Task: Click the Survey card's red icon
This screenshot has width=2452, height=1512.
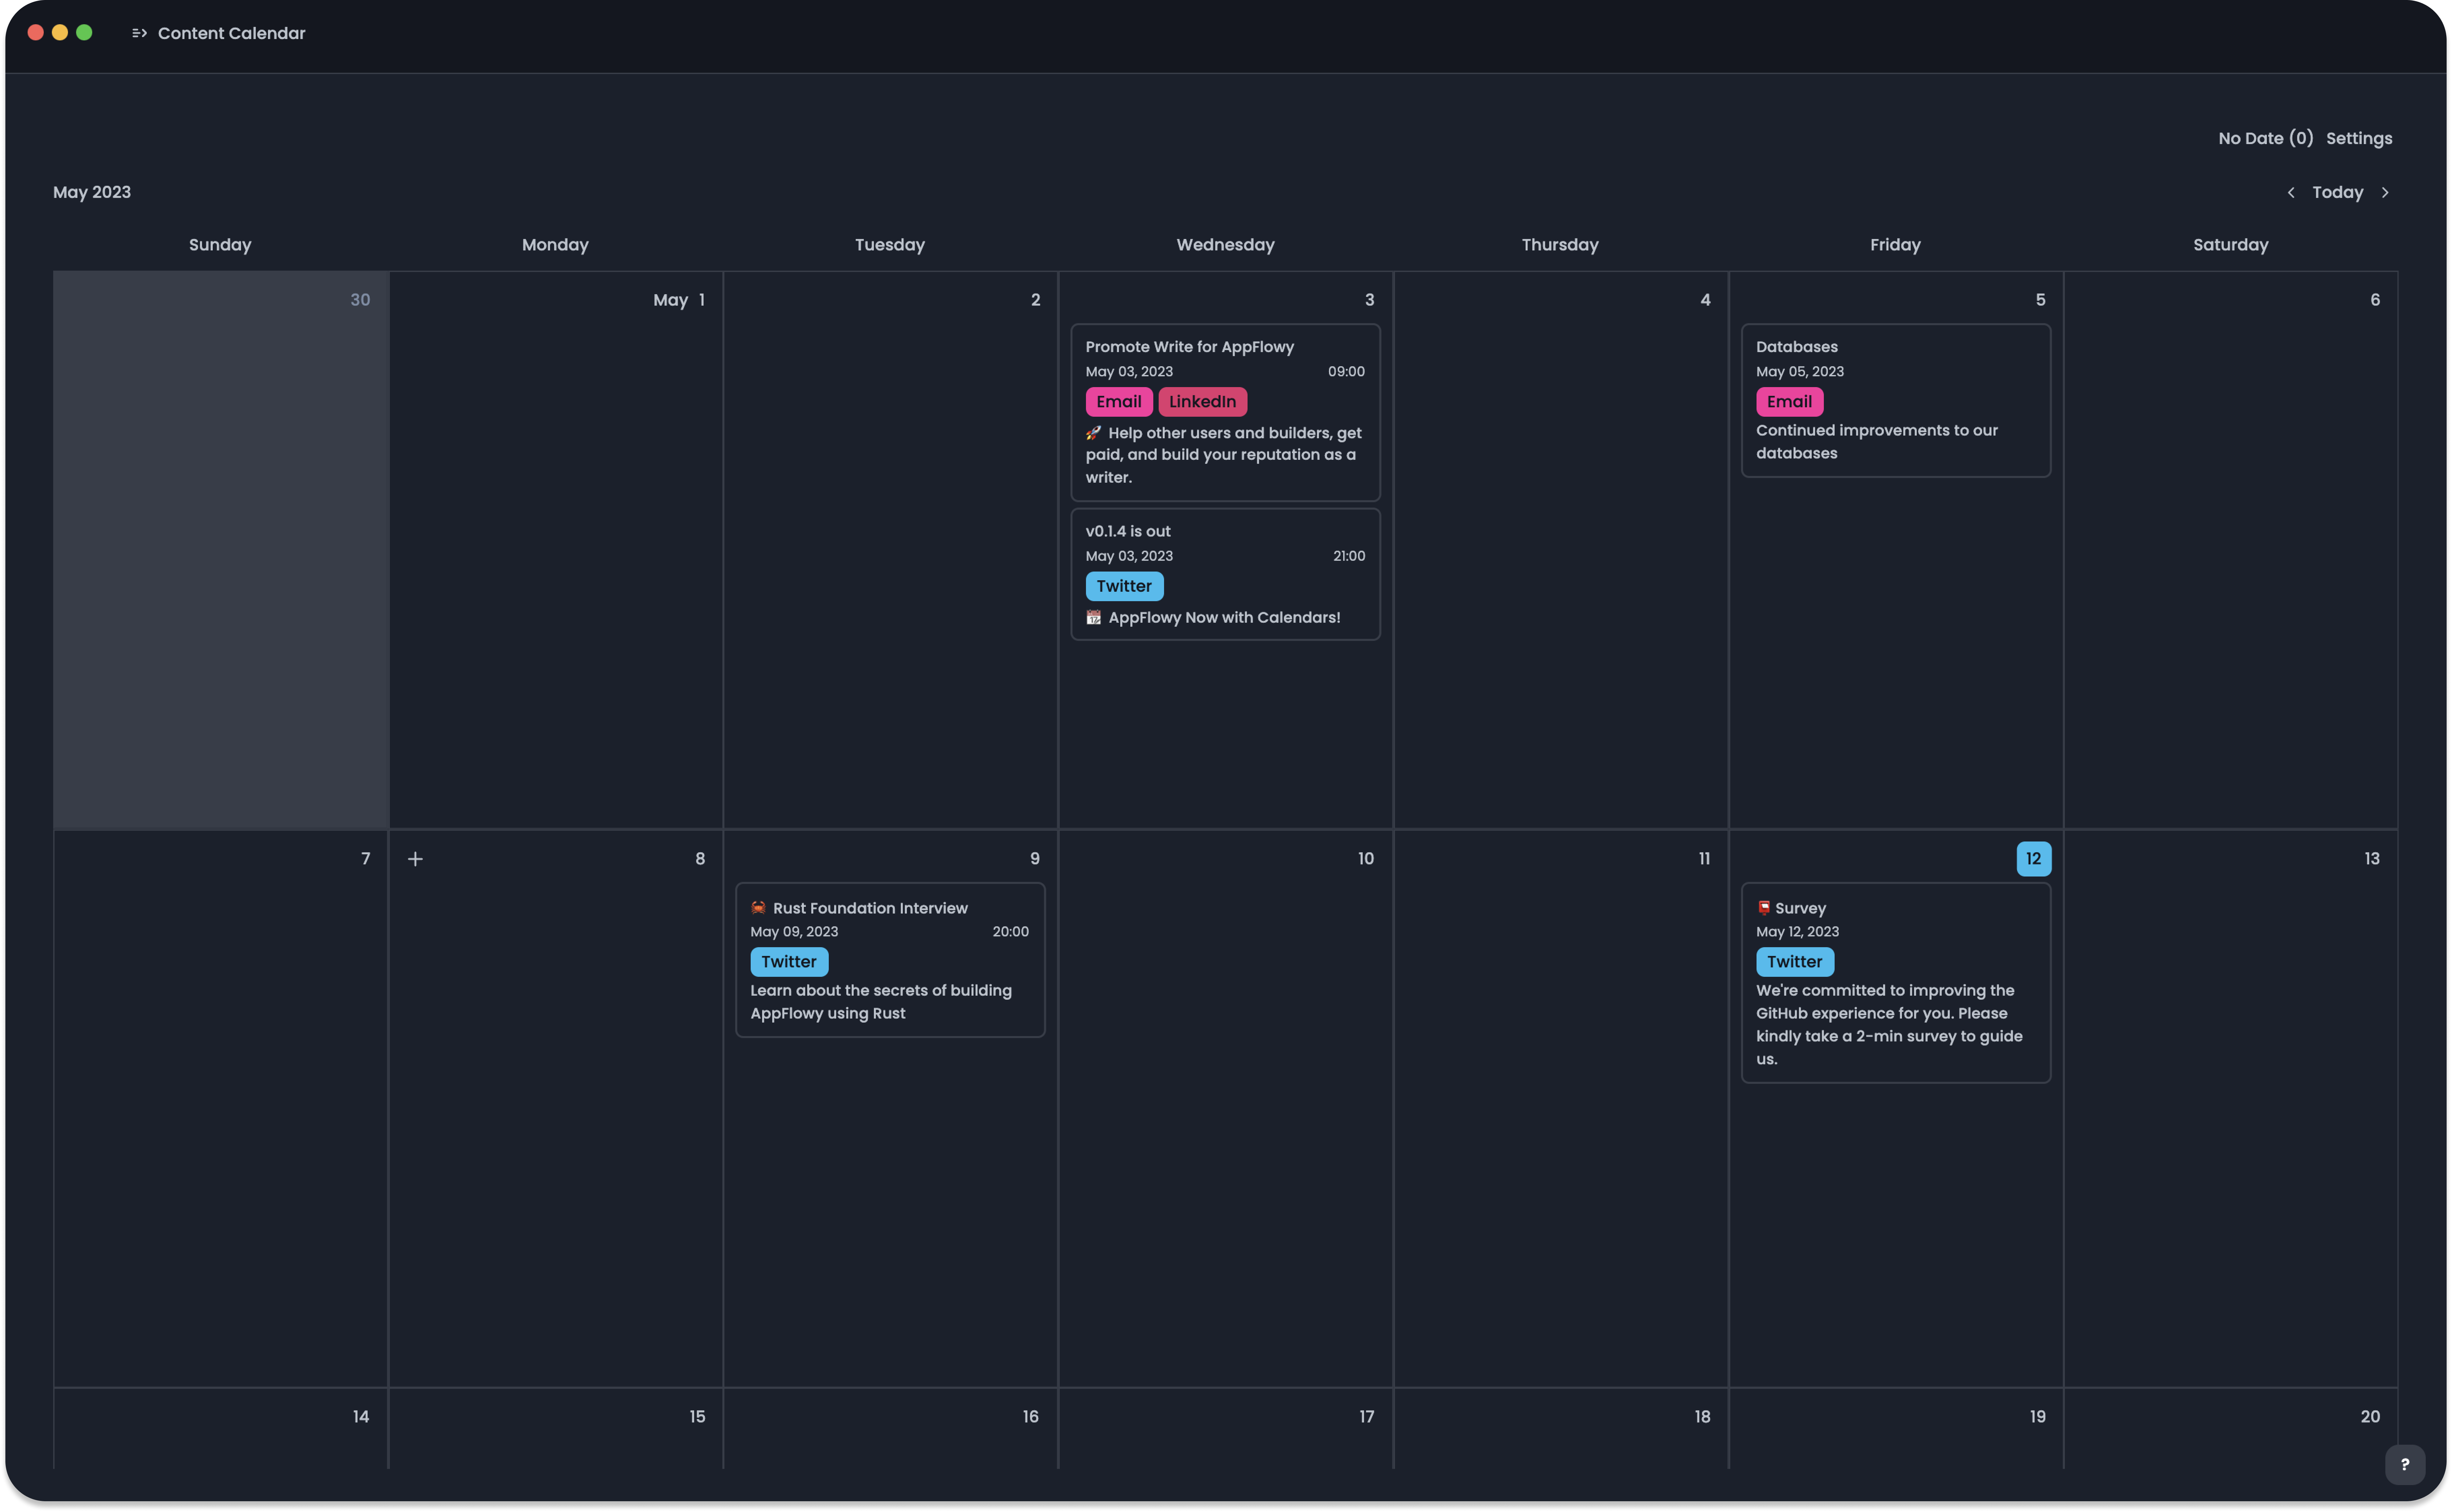Action: coord(1764,908)
